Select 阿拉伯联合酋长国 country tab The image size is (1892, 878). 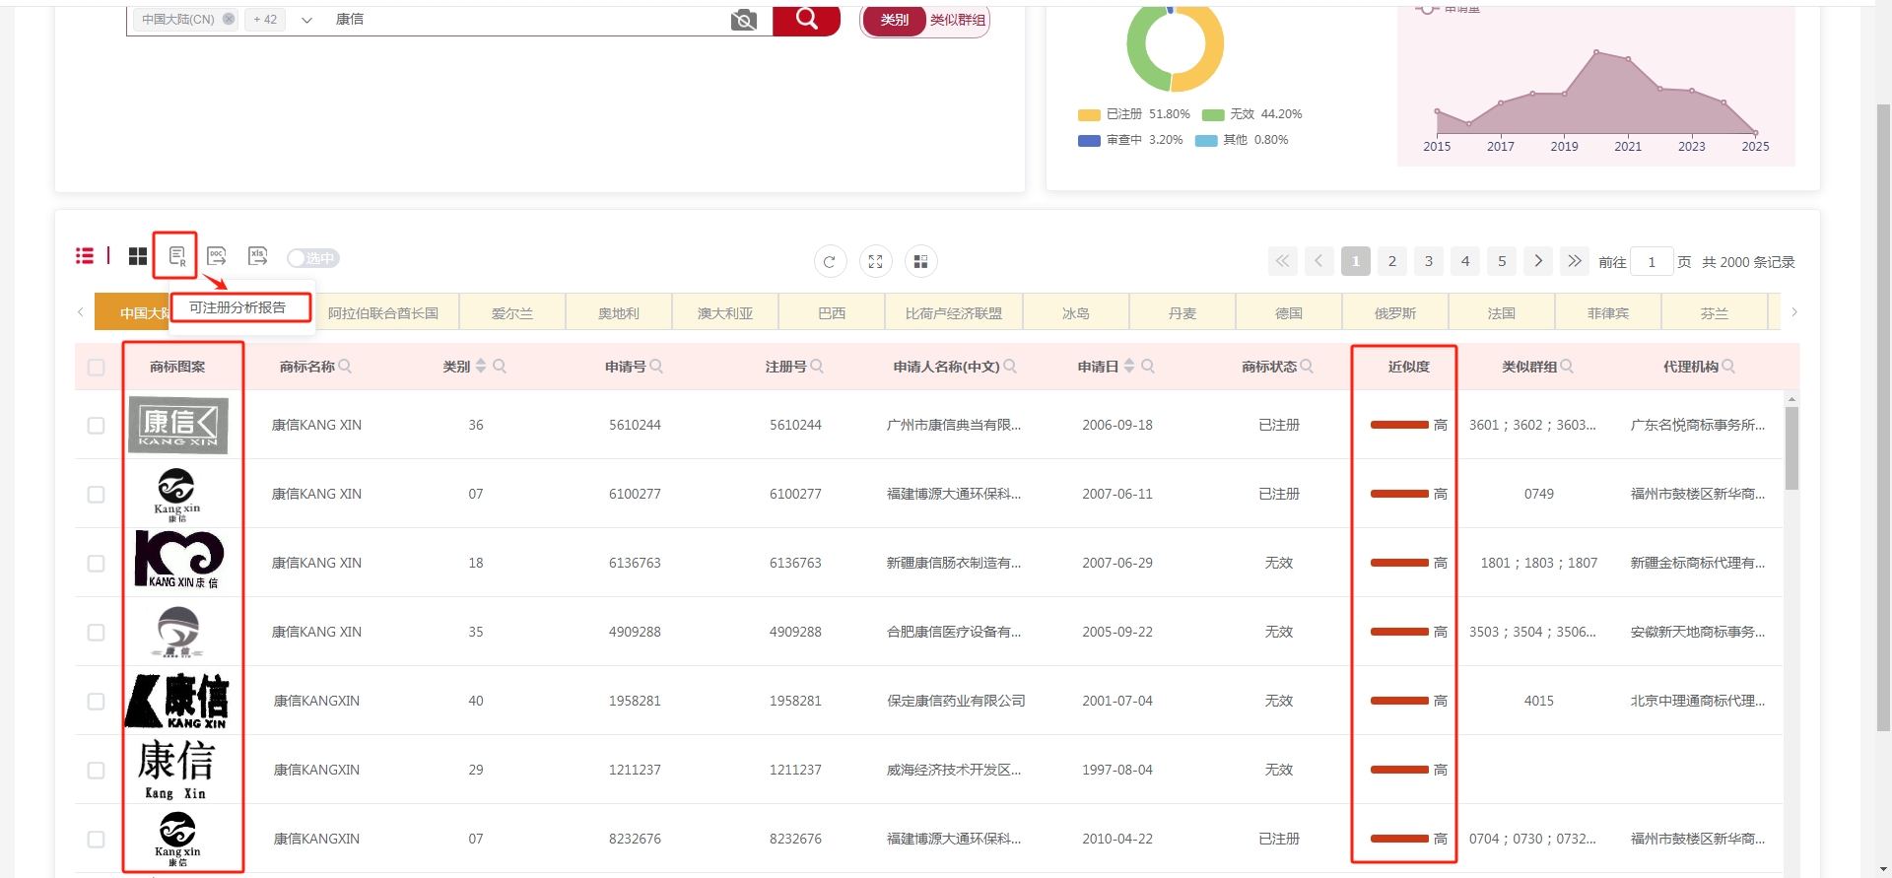[x=383, y=312]
